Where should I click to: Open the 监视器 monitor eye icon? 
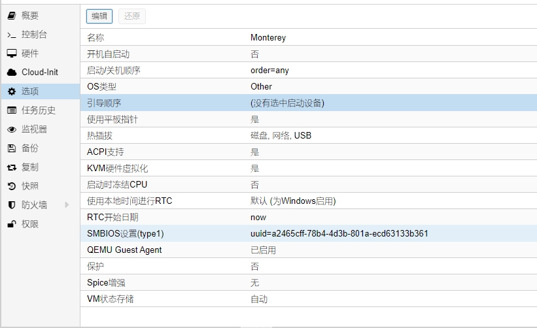(12, 129)
